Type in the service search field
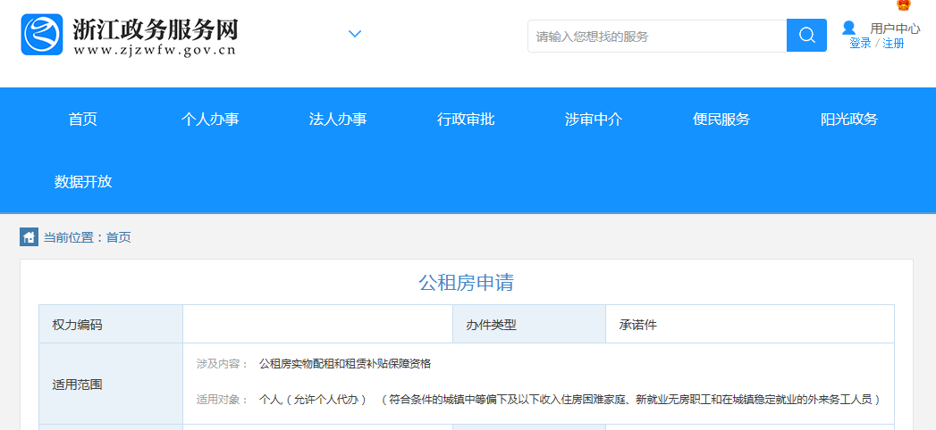936x430 pixels. [656, 37]
